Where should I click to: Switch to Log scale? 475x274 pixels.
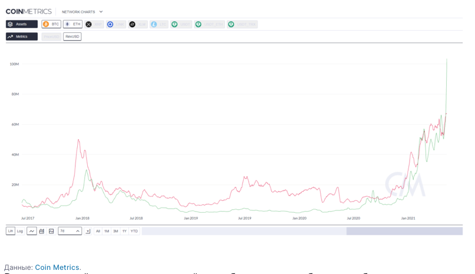[20, 231]
